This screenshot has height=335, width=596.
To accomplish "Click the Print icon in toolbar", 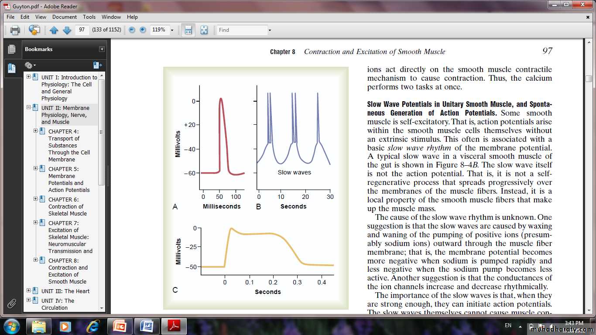I will [15, 30].
